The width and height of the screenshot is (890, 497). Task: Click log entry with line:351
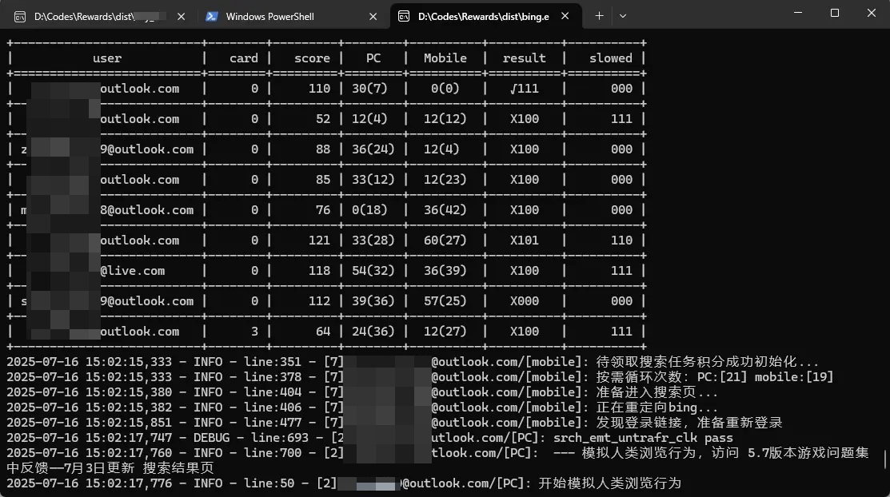click(413, 362)
